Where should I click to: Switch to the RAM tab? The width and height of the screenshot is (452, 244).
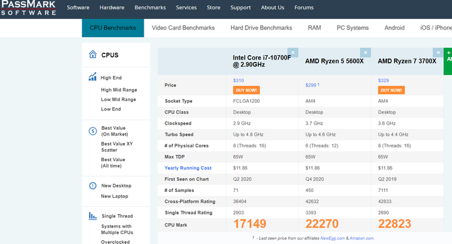click(x=315, y=28)
